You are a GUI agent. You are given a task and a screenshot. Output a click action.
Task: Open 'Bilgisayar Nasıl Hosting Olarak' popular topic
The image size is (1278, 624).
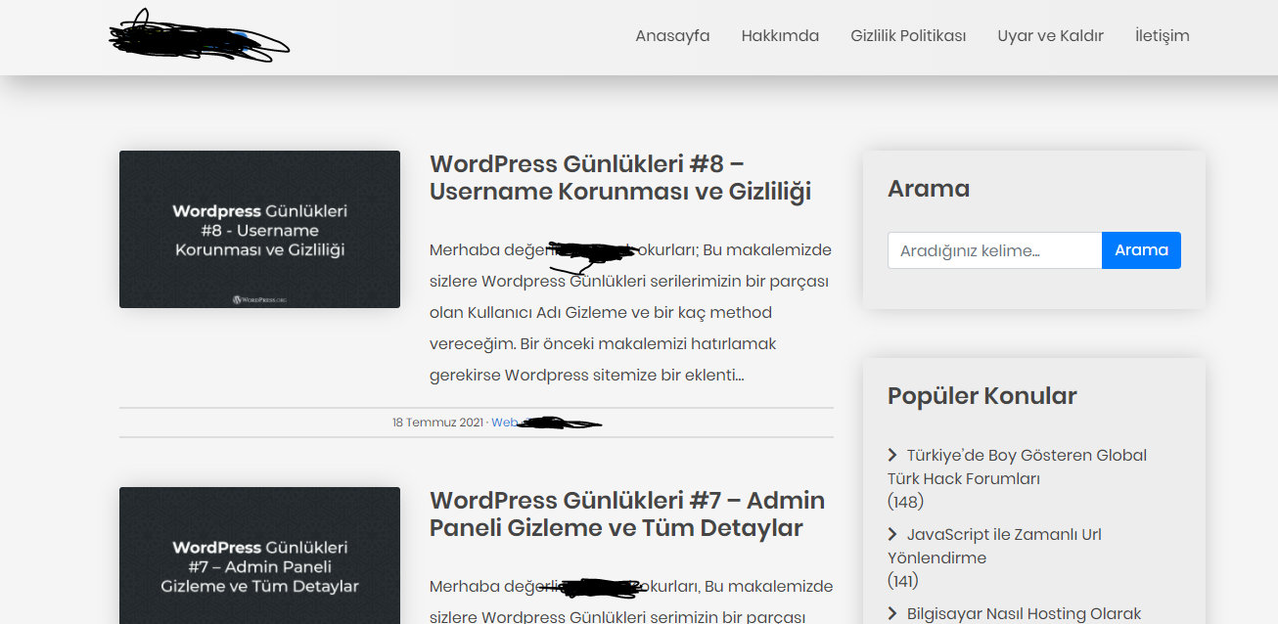[x=1014, y=614]
